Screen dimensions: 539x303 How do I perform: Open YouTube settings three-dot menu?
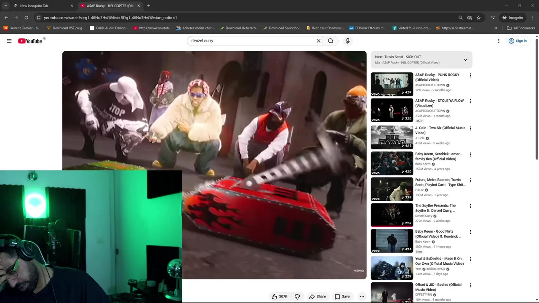[x=499, y=41]
